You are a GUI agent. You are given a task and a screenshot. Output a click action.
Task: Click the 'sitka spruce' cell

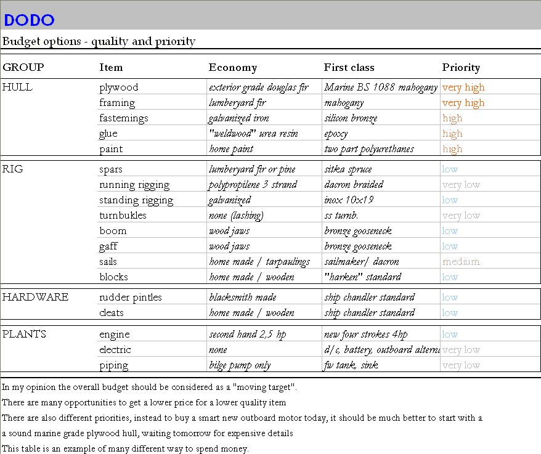348,169
